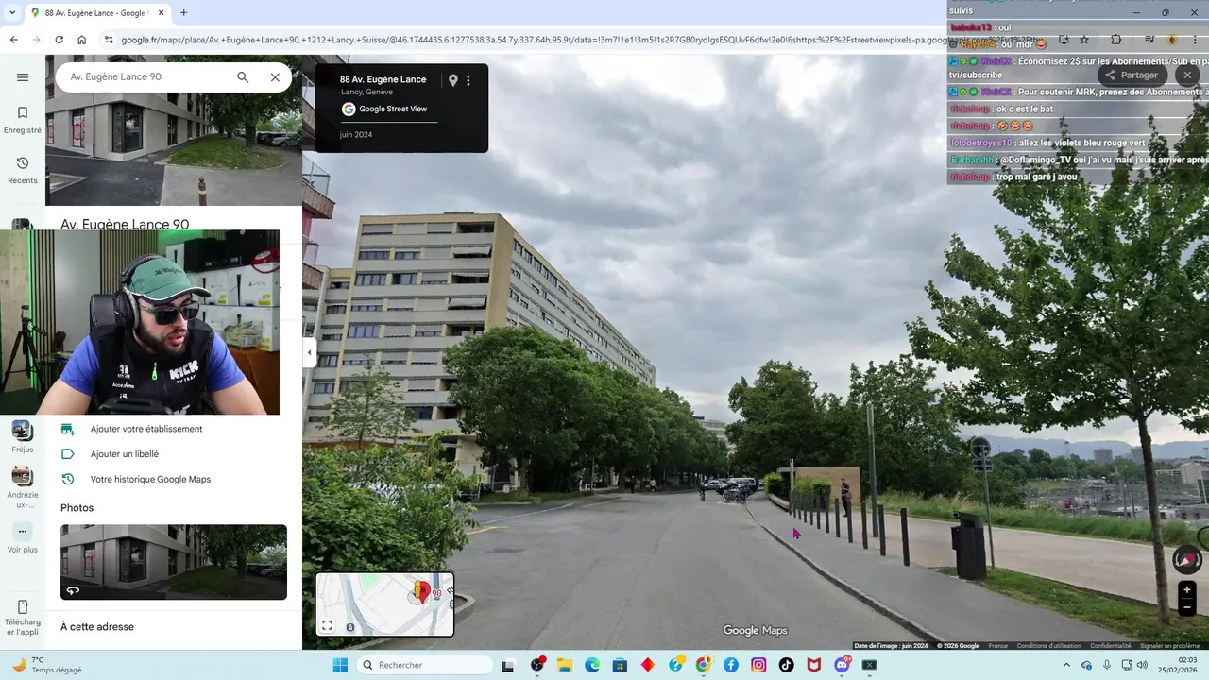
Task: Open the Enregistré saved places panel
Action: pyautogui.click(x=23, y=121)
